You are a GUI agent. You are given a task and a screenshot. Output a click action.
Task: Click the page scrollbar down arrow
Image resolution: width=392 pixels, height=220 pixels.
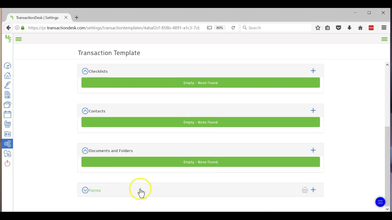tap(387, 209)
